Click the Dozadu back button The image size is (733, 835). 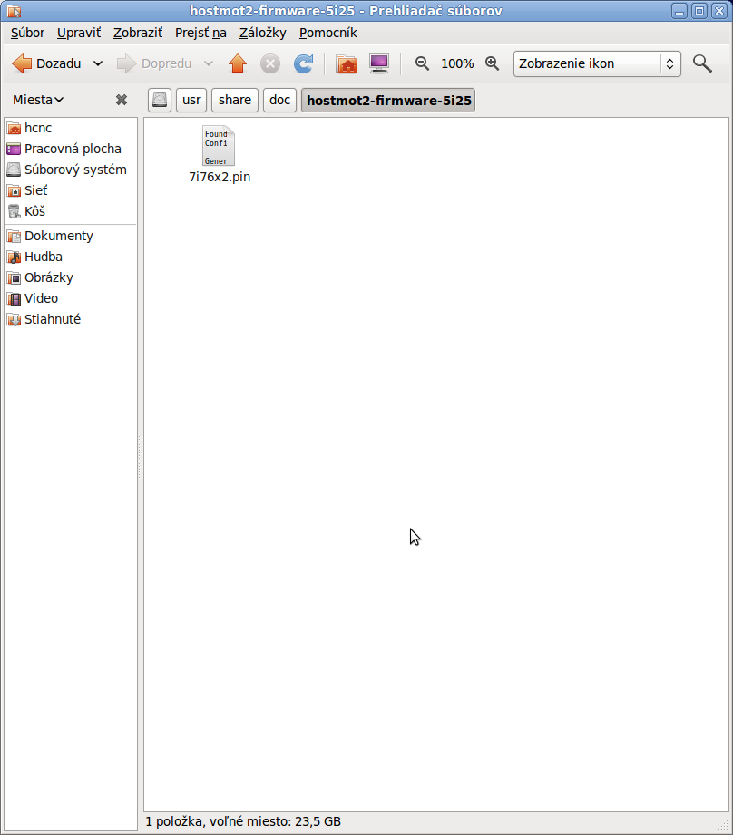47,63
